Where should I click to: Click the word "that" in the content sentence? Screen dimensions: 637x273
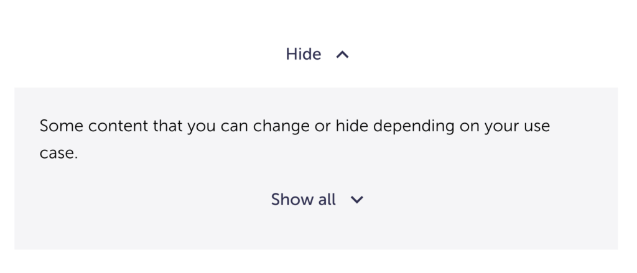coord(167,126)
